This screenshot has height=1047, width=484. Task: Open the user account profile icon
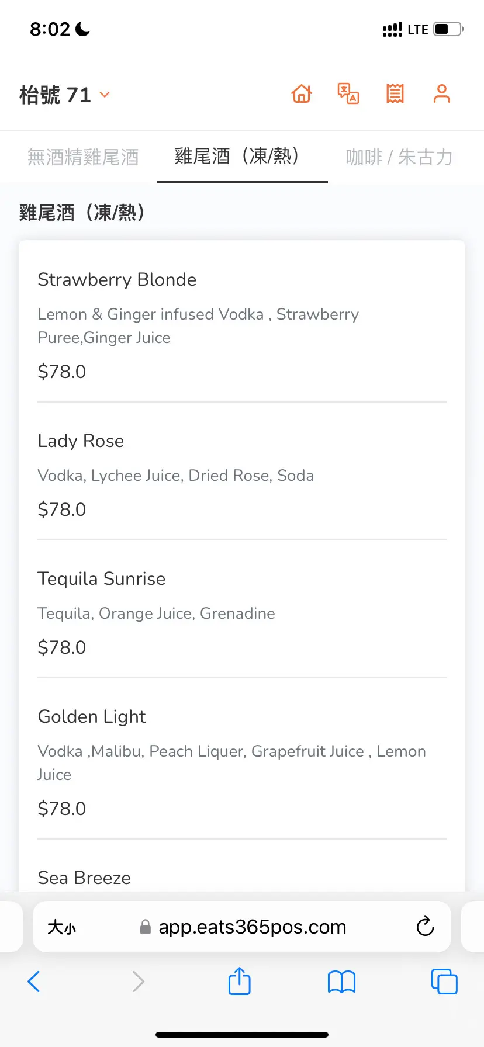(442, 93)
